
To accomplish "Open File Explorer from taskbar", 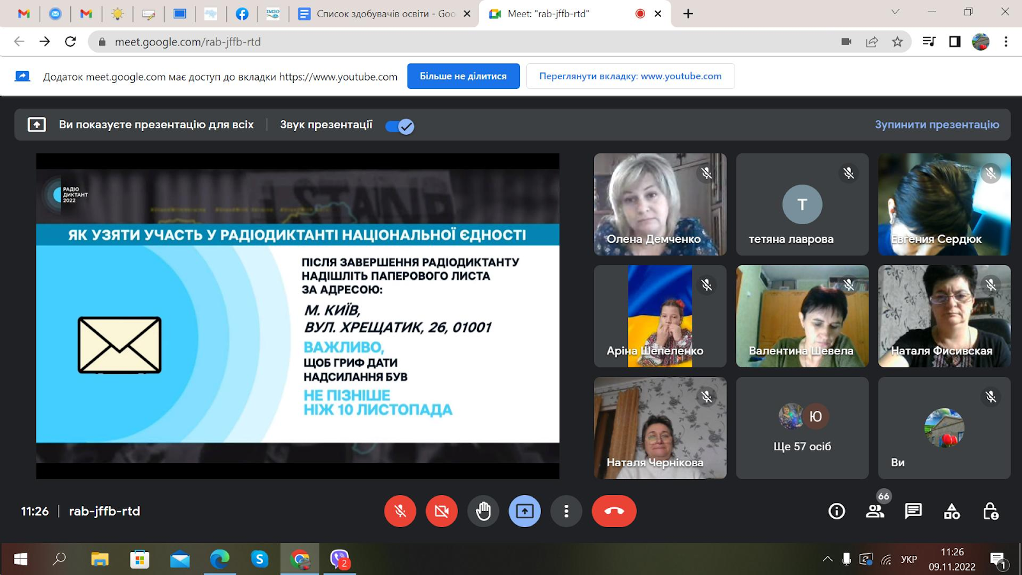I will tap(100, 559).
